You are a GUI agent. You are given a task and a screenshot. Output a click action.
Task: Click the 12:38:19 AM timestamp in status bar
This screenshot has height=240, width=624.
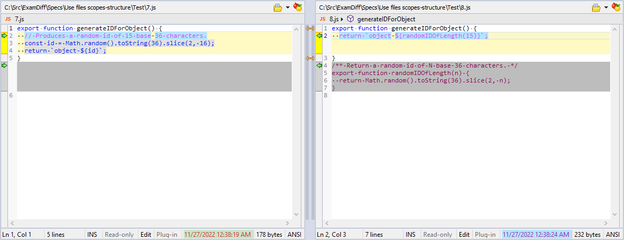coord(218,235)
